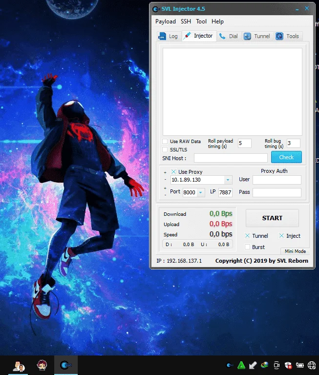This screenshot has height=375, width=319.
Task: Open the Payload menu
Action: [x=166, y=21]
